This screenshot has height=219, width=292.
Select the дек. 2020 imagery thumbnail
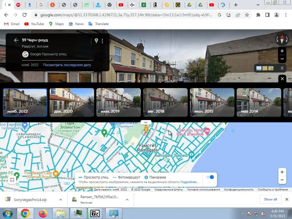point(72,102)
